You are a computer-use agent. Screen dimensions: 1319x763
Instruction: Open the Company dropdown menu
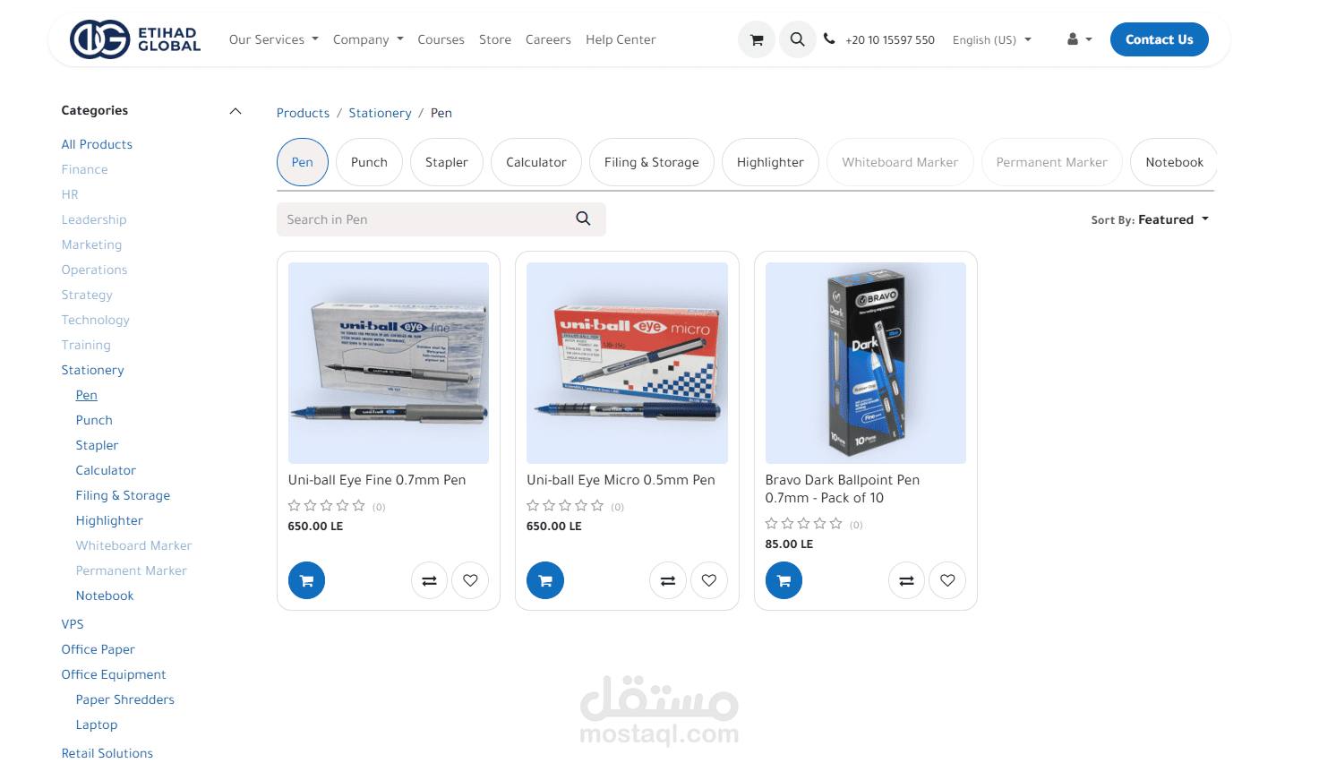pos(368,39)
